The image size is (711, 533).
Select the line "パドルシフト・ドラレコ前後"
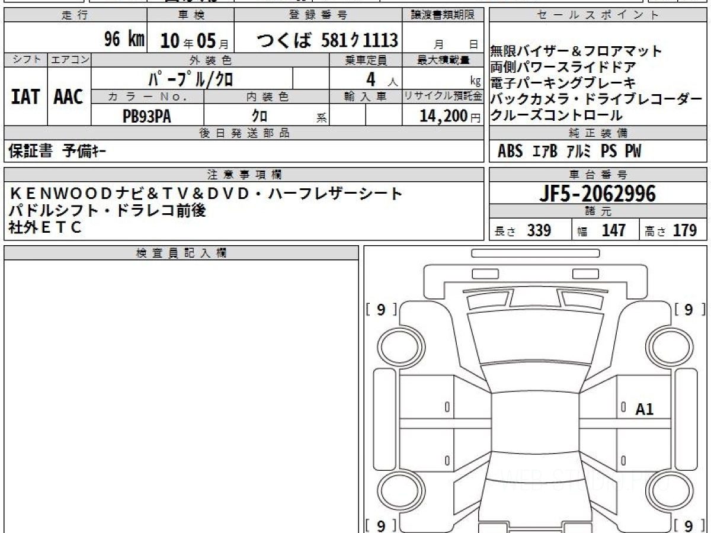107,210
